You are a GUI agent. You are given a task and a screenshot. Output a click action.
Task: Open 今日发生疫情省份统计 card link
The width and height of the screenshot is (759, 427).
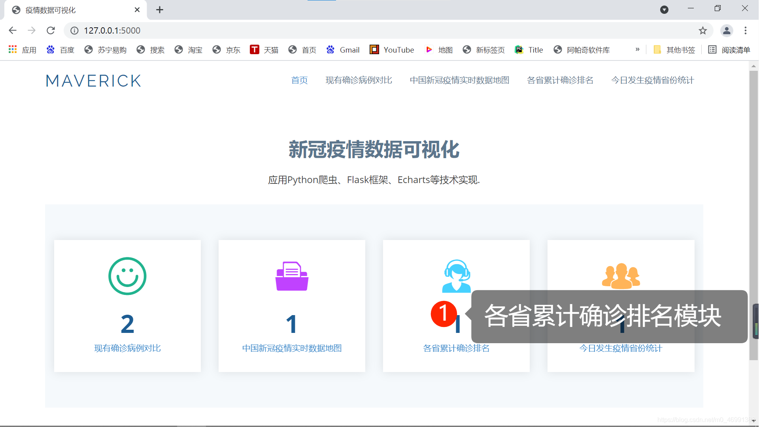pyautogui.click(x=621, y=348)
